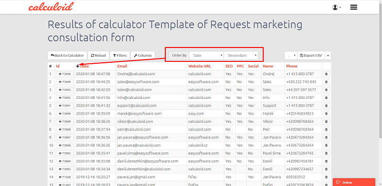Viewport: 382px width, 186px height.
Task: Delete the marek@easysoftware.com result row
Action: coord(326,114)
